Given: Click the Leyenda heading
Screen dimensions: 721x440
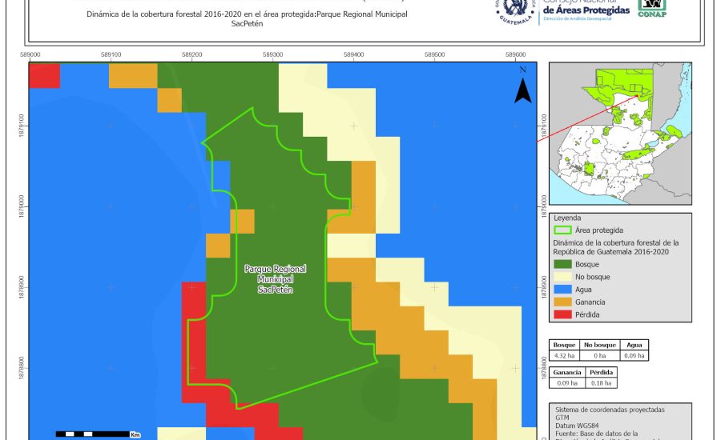Looking at the screenshot, I should [x=566, y=218].
